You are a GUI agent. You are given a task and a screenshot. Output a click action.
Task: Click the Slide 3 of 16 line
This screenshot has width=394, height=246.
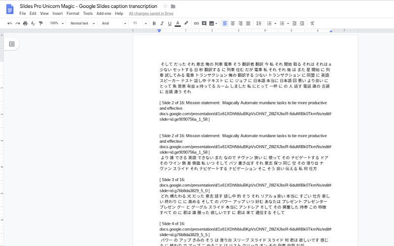click(172, 180)
